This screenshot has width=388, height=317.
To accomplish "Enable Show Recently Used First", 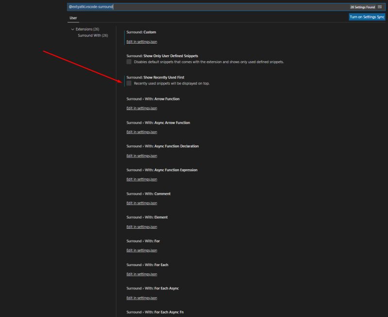I will tap(129, 84).
